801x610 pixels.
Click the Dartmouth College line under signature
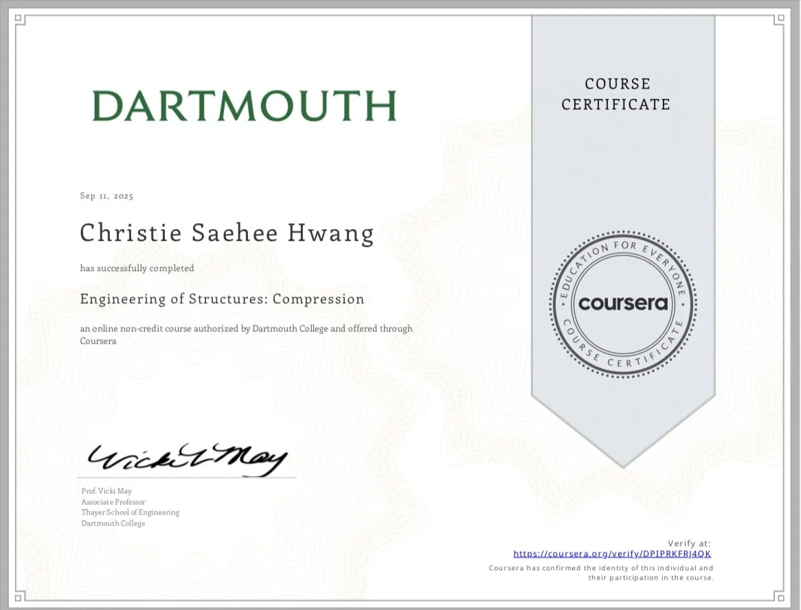pos(113,524)
